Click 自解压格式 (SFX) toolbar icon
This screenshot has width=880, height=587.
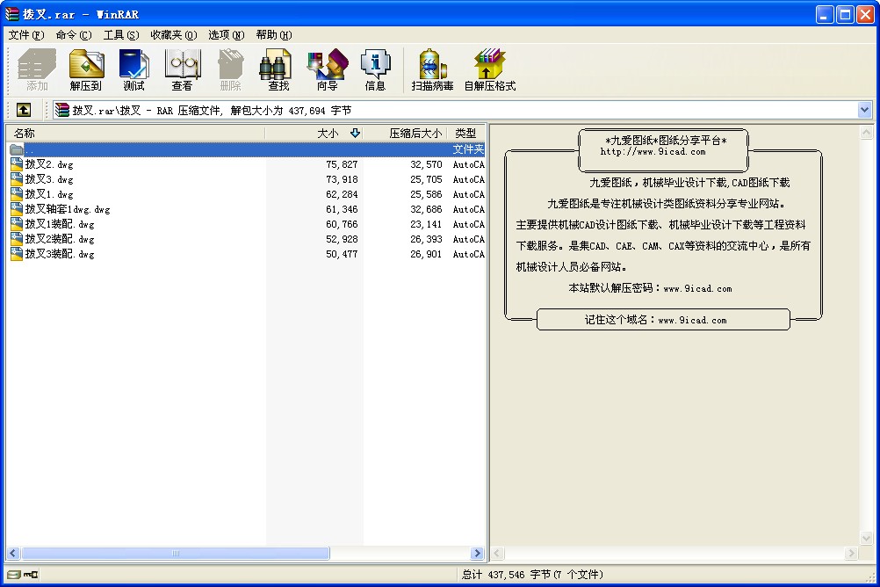(x=489, y=69)
